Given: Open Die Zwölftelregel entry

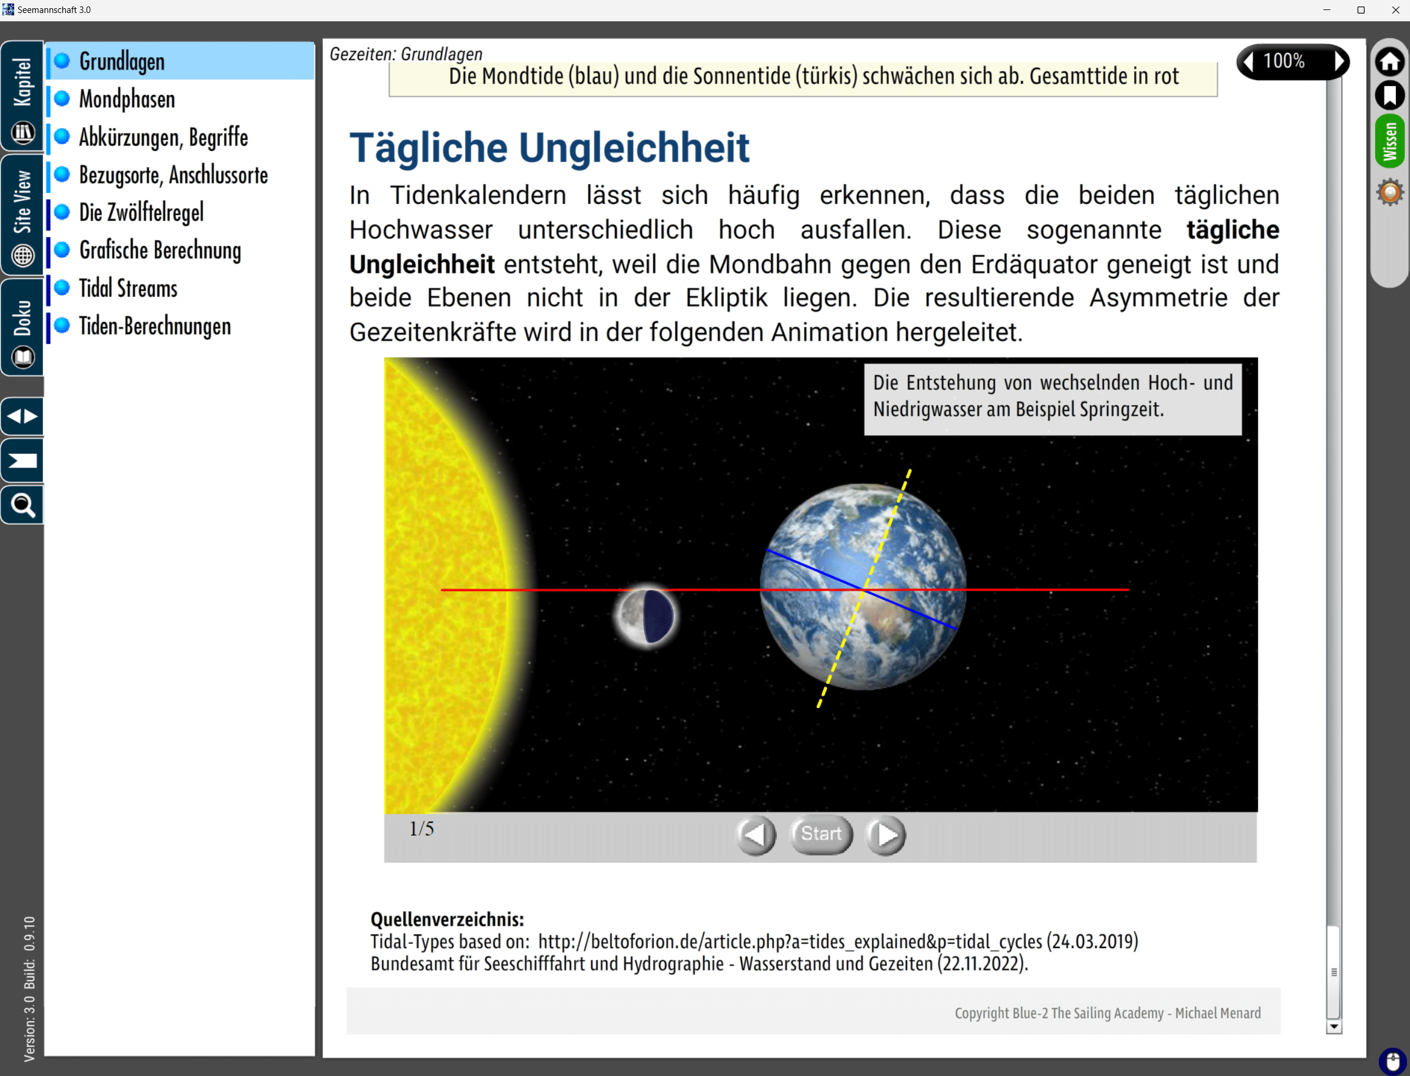Looking at the screenshot, I should pyautogui.click(x=141, y=213).
